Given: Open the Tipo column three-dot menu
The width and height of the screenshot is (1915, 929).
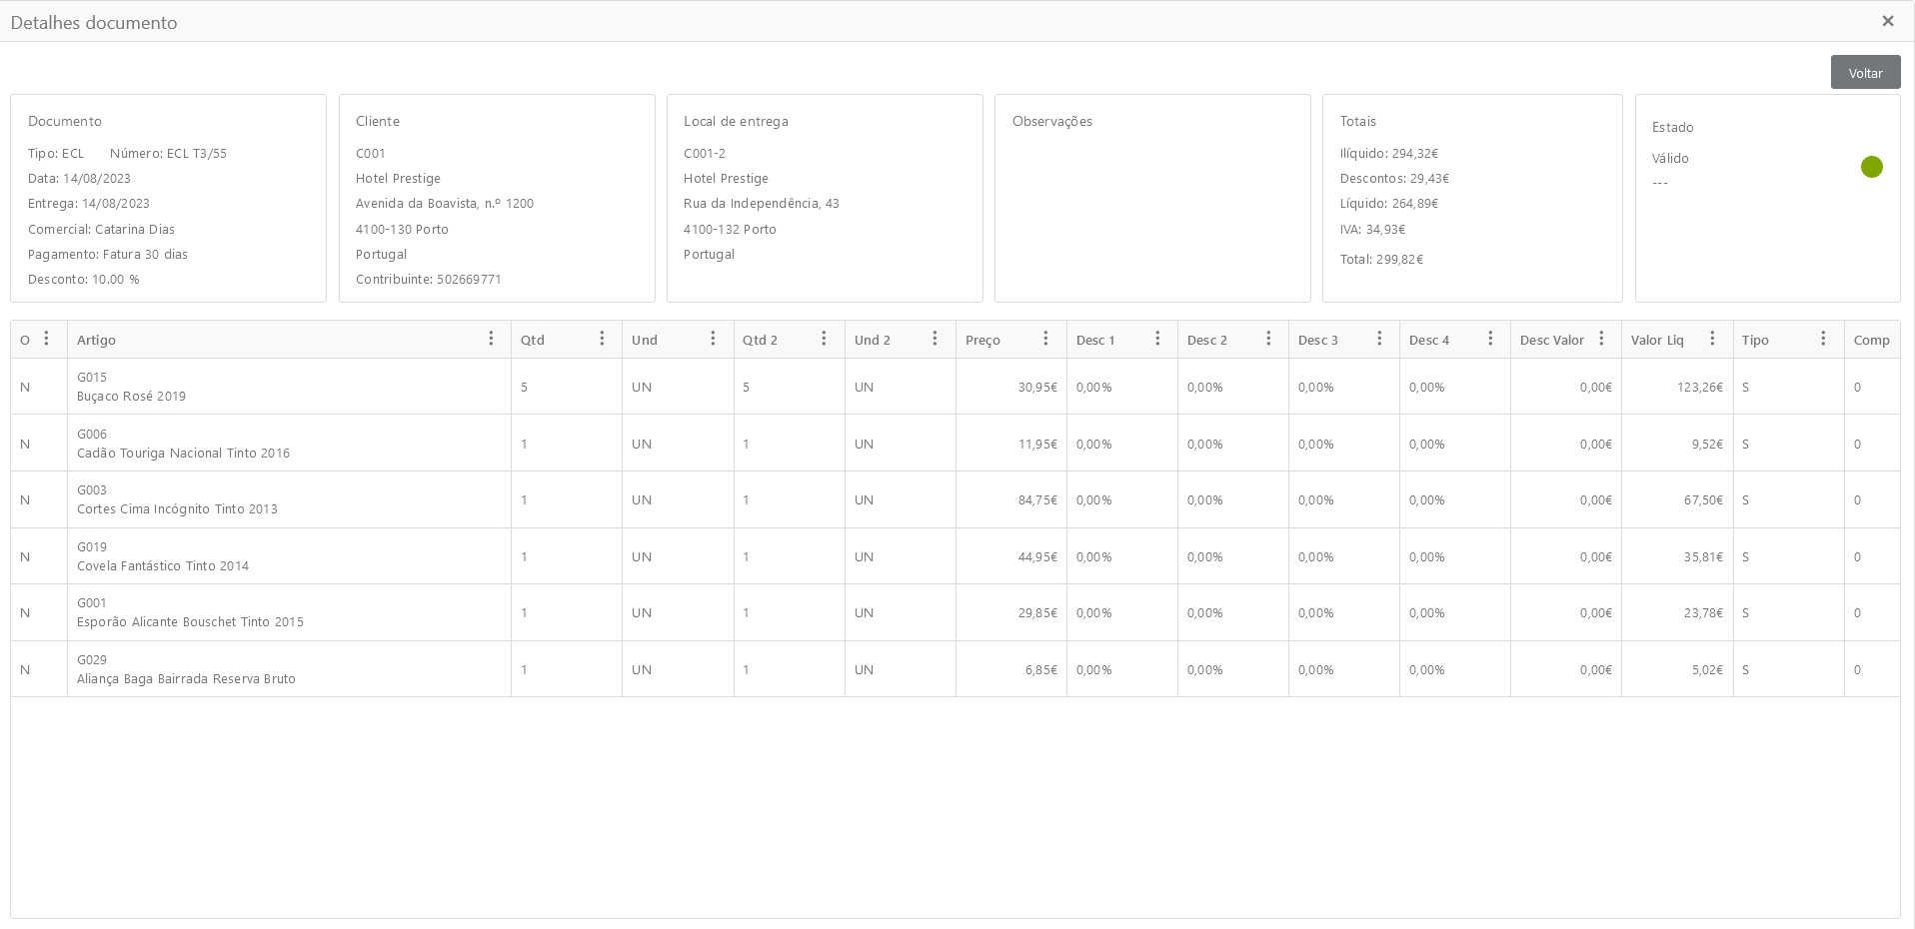Looking at the screenshot, I should 1823,339.
